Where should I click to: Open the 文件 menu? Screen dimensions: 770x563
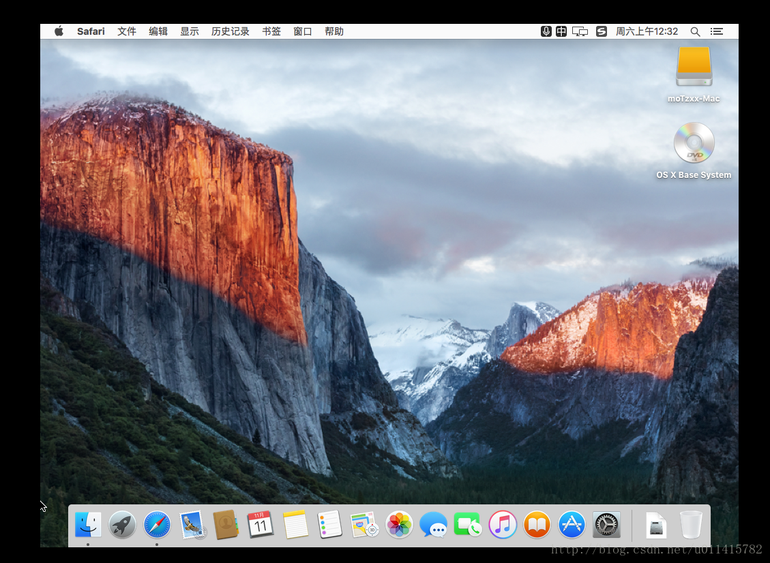click(127, 31)
